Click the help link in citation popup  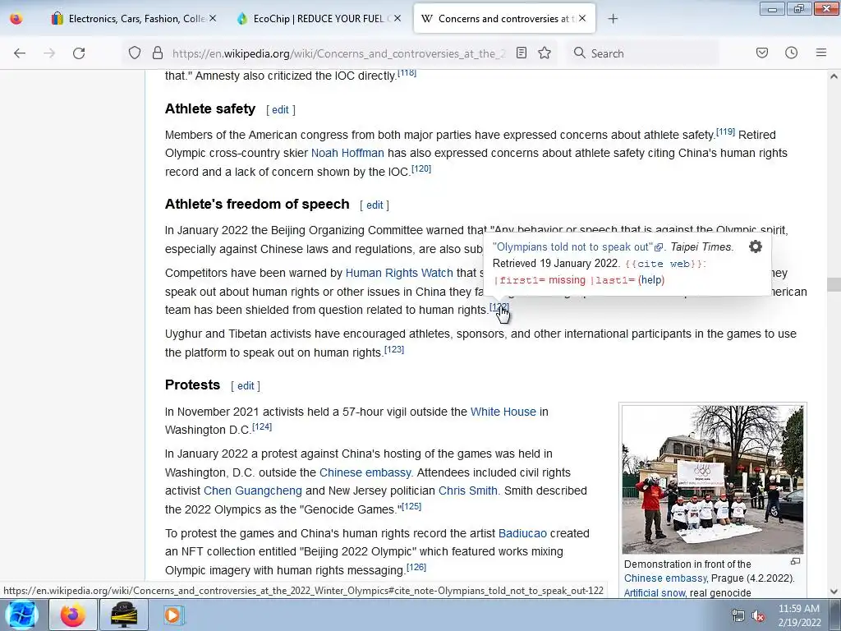[651, 280]
